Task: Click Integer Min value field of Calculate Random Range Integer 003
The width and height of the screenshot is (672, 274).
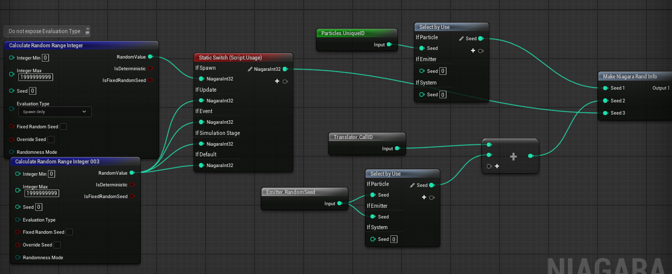Action: coord(52,174)
